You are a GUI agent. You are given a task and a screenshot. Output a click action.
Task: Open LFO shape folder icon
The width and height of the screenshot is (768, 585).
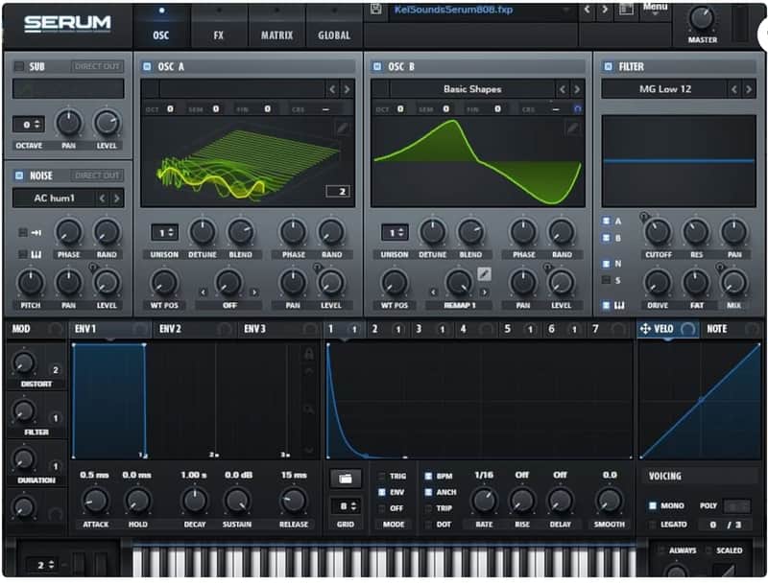346,479
